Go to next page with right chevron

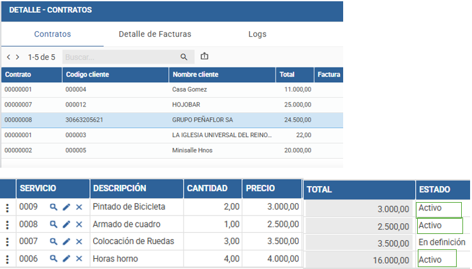tap(18, 57)
